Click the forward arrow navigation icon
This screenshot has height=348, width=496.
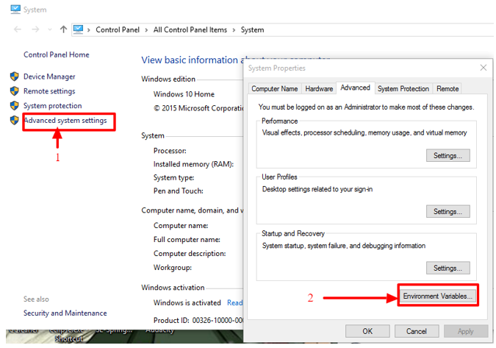(x=35, y=29)
